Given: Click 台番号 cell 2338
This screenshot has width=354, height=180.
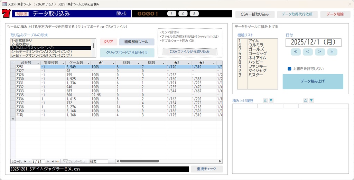Looking at the screenshot, I should point(28,107).
